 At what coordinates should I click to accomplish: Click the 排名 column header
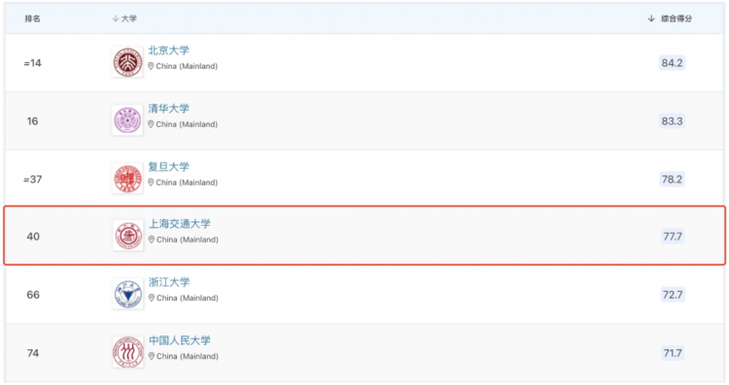(32, 18)
